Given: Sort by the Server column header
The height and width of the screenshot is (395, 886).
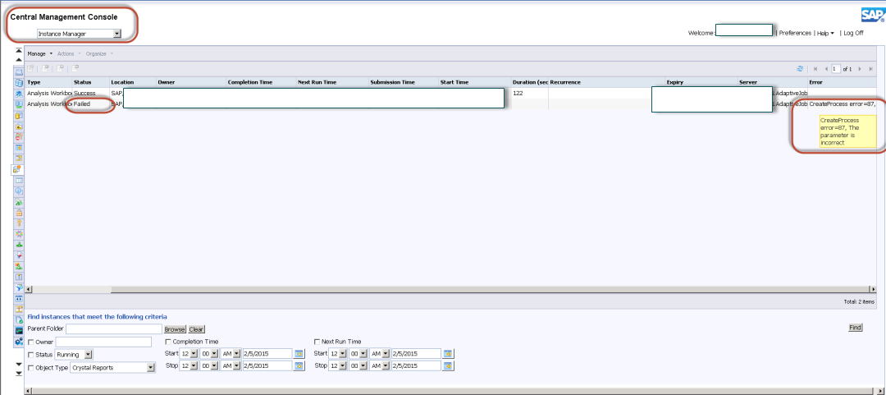Looking at the screenshot, I should 747,82.
